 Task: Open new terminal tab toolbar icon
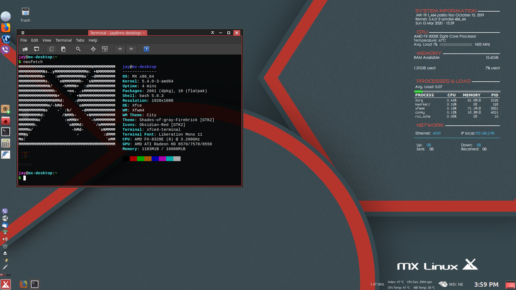(x=25, y=49)
